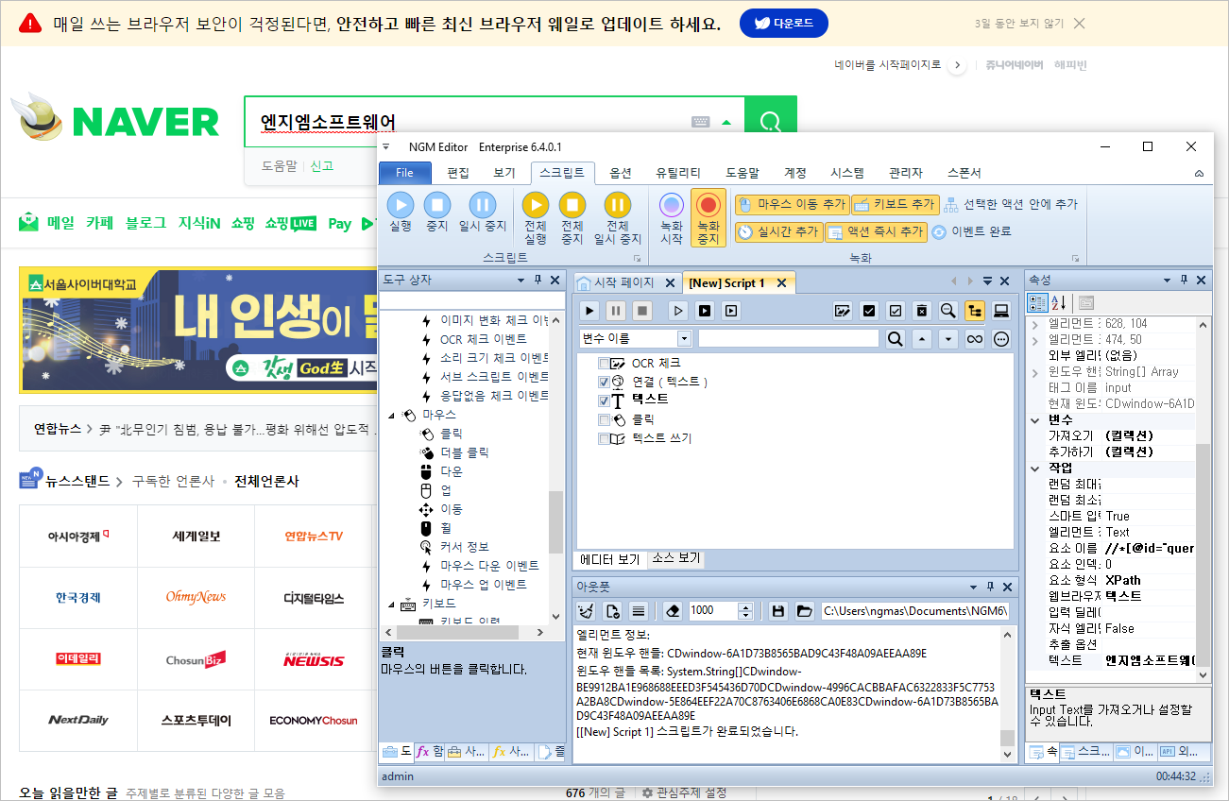
Task: Click the yellow 전체 일시 중지 button
Action: pyautogui.click(x=618, y=218)
